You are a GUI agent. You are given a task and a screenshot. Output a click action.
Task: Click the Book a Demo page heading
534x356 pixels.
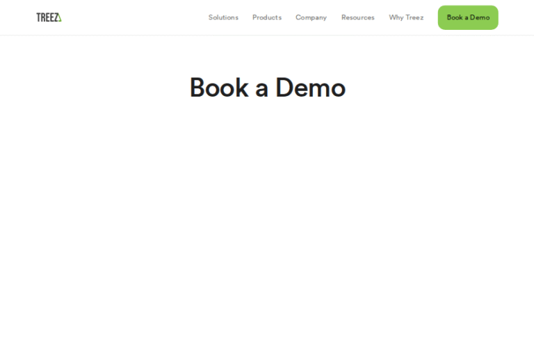click(x=267, y=88)
